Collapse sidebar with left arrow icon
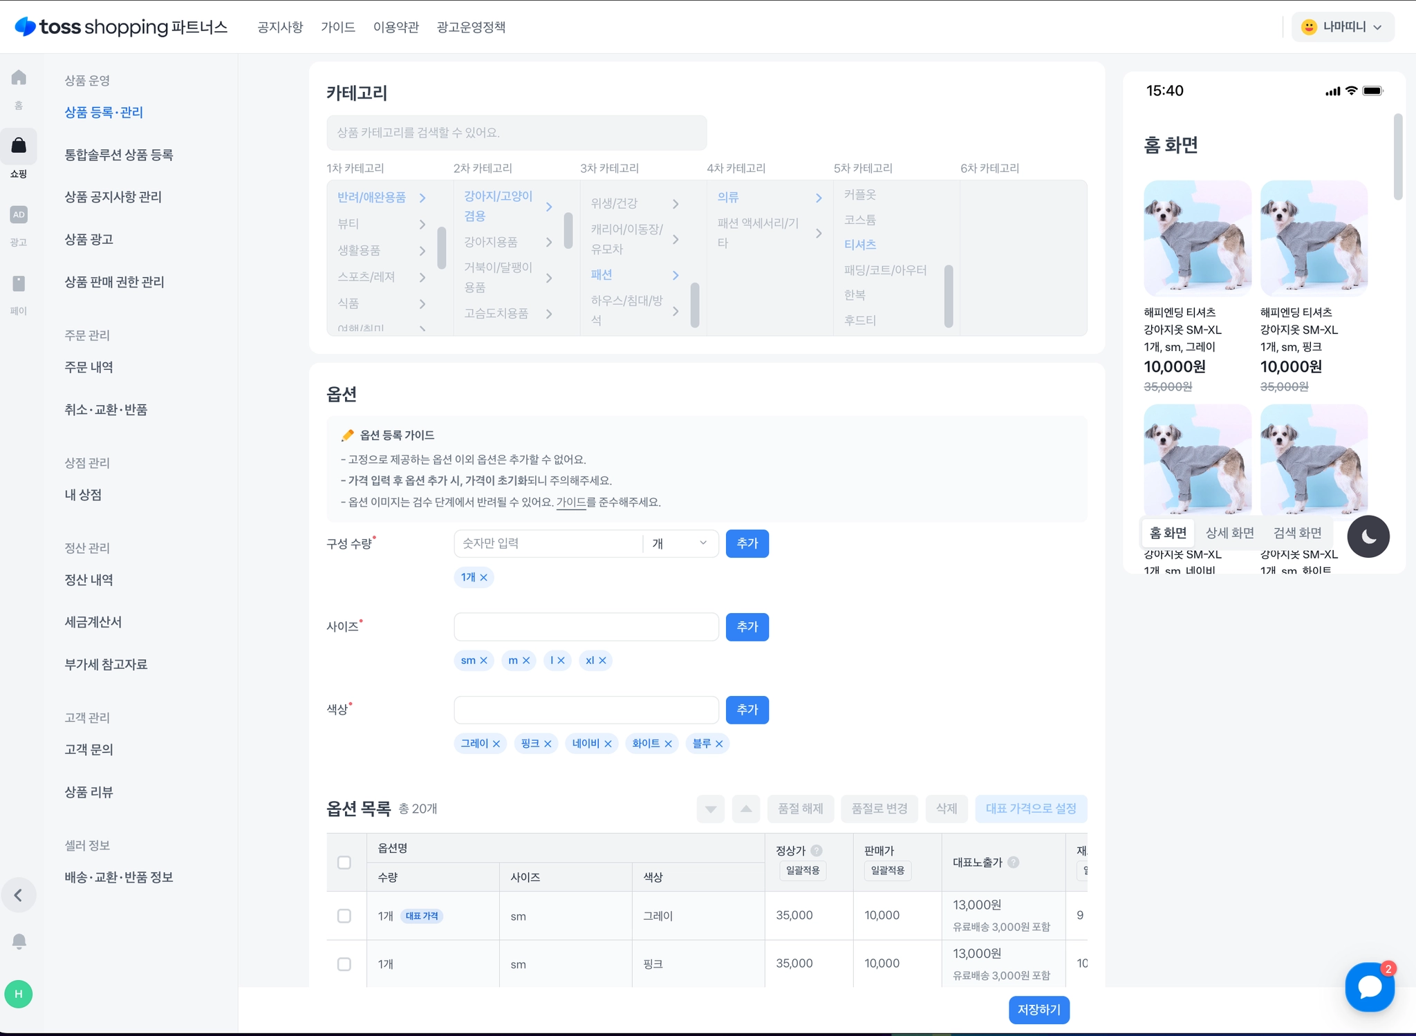The height and width of the screenshot is (1036, 1416). coord(19,895)
